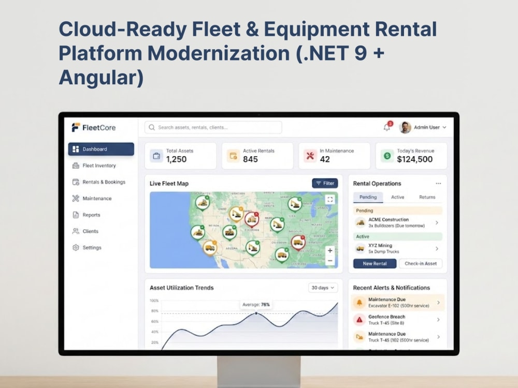Click the Asset Utilization Trends heading
Screen dimensions: 518x388
click(182, 288)
